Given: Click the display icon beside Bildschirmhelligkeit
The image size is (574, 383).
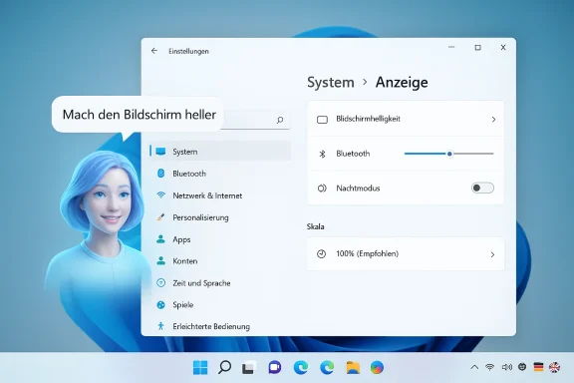Looking at the screenshot, I should click(x=322, y=120).
